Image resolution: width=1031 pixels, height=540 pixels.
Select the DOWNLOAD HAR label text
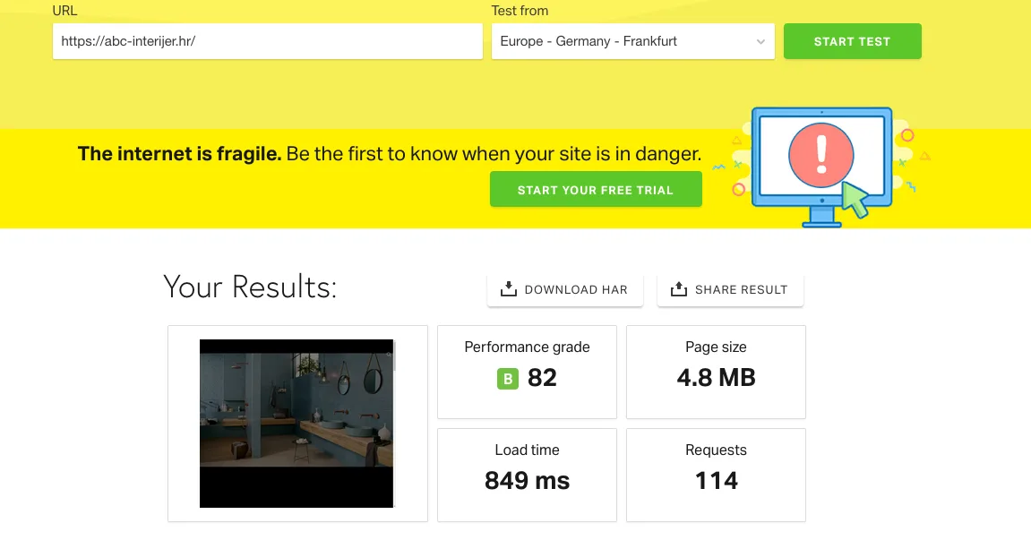[576, 290]
